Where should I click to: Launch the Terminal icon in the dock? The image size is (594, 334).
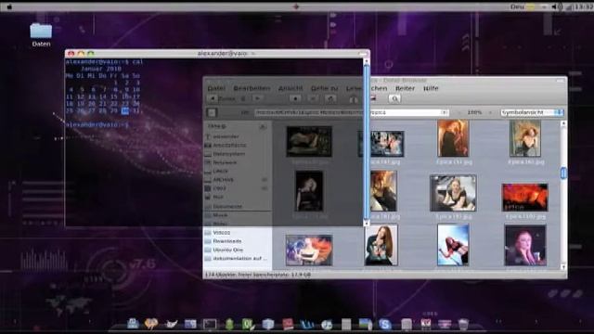(210, 324)
